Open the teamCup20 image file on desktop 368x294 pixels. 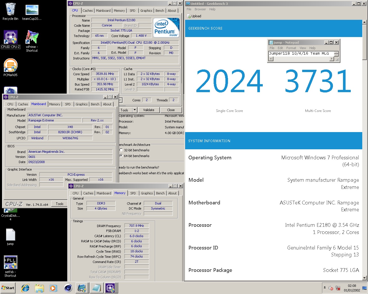pyautogui.click(x=32, y=12)
